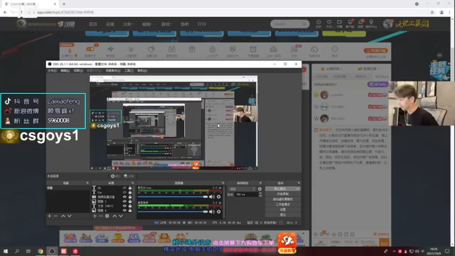Open source Filters button in OBS
This screenshot has width=455, height=256.
click(x=129, y=176)
